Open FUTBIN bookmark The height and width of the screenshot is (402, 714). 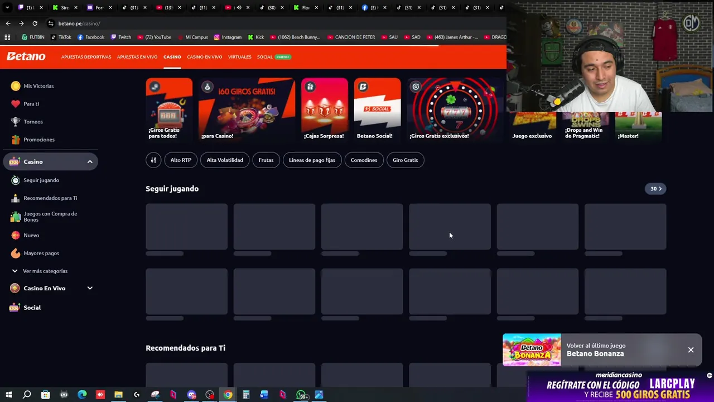point(33,37)
